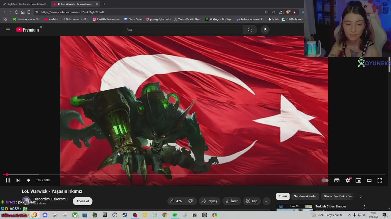Image resolution: width=391 pixels, height=219 pixels.
Task: Seek on the video progress bar
Action: pos(194,175)
